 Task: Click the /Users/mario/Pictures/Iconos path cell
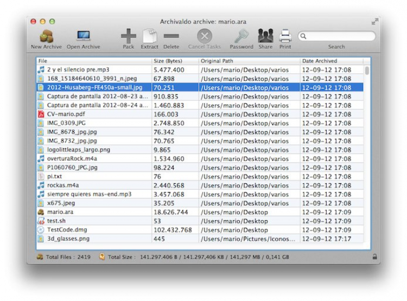248,239
